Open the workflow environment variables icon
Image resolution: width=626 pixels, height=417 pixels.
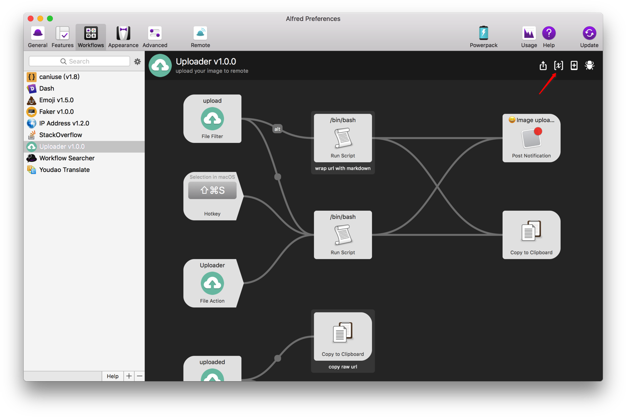tap(558, 65)
